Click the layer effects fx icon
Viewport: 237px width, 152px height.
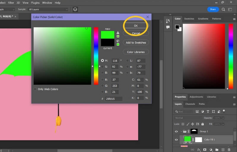coord(199,150)
